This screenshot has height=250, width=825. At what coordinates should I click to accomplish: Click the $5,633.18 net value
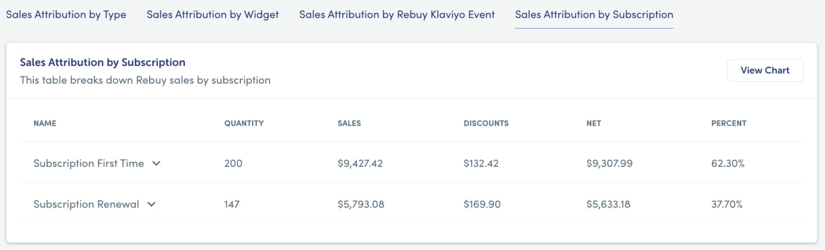click(608, 204)
